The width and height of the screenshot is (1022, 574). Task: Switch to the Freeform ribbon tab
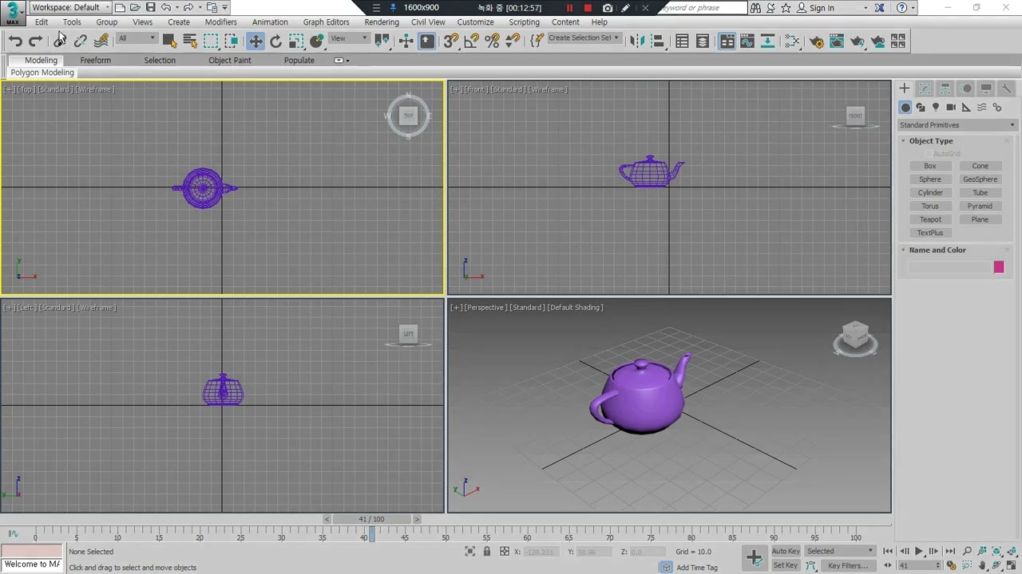click(x=95, y=61)
